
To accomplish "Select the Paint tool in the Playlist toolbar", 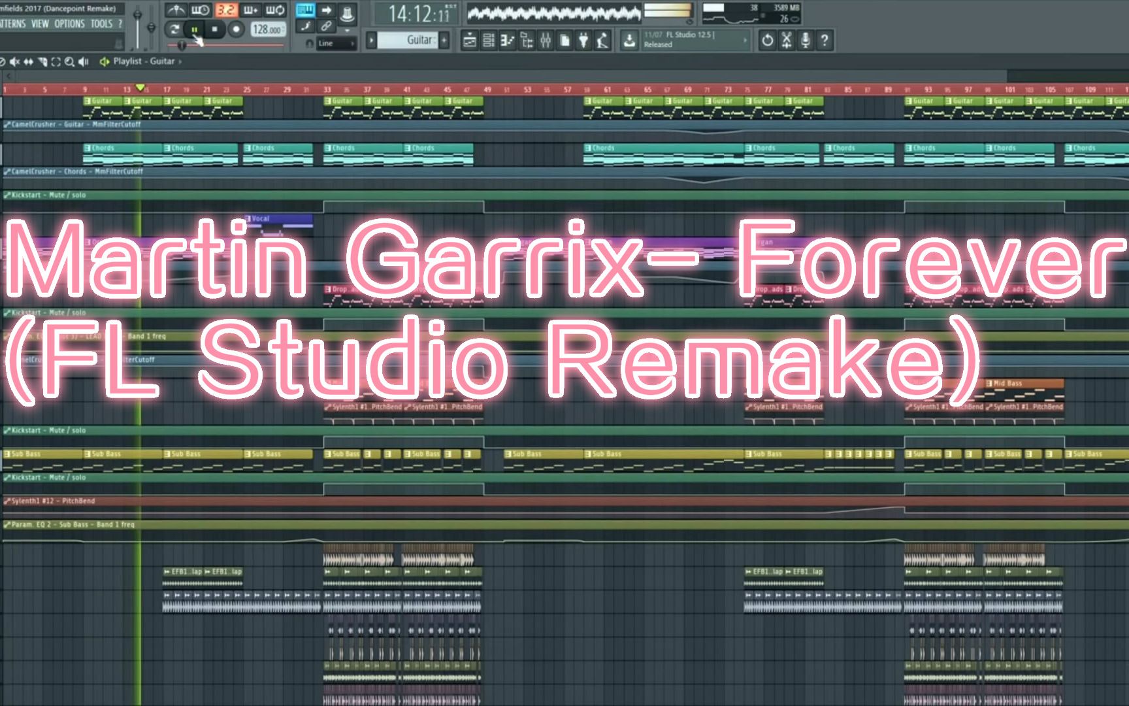I will 42,61.
